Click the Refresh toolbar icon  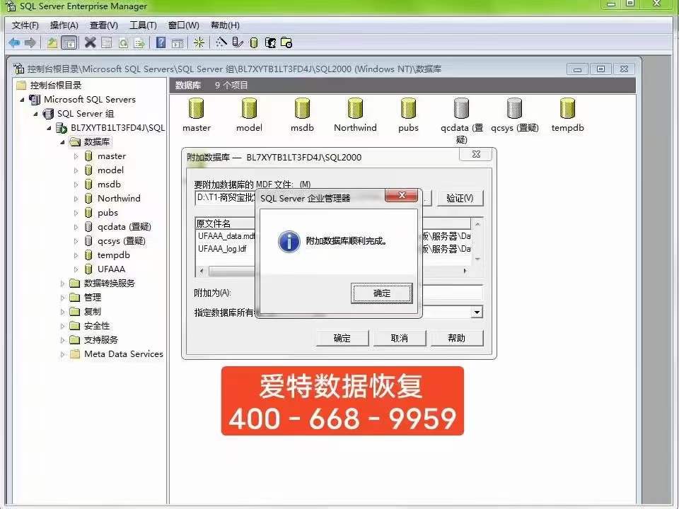click(x=124, y=42)
